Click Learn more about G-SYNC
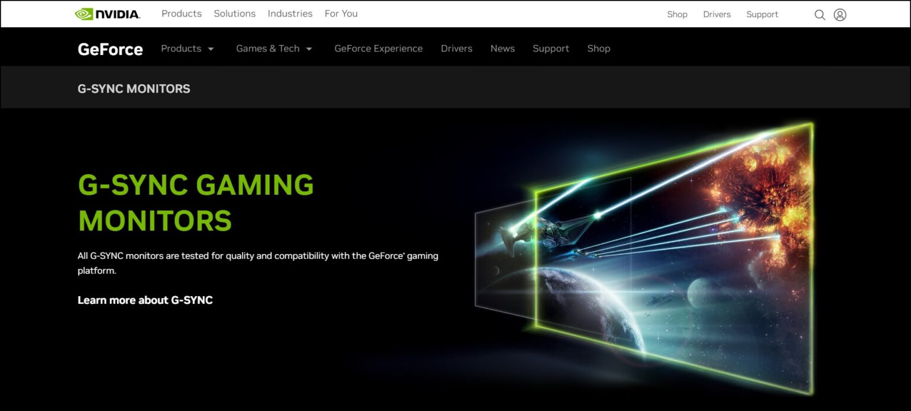Screen dimensions: 911x411 point(145,300)
